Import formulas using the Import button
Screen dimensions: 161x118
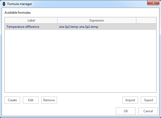pyautogui.click(x=130, y=100)
